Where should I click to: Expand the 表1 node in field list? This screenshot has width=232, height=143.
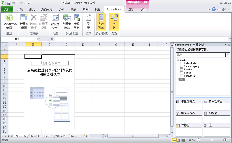(x=178, y=79)
